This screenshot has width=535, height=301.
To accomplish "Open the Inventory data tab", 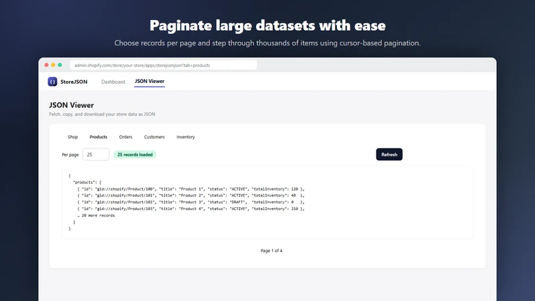I will point(186,137).
